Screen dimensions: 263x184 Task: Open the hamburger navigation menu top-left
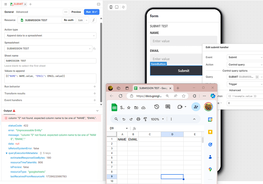click(5, 4)
